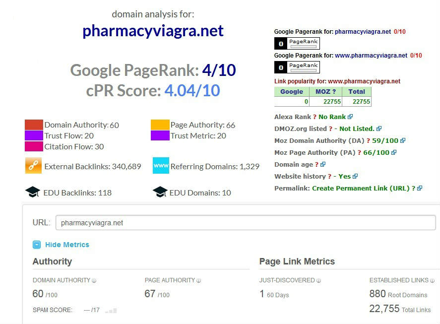
Task: Open external link icon beside Permalink
Action: coord(420,188)
